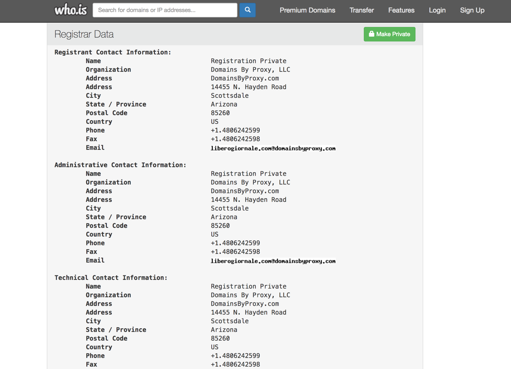The image size is (511, 369).
Task: Select Registrant fax +1.4806242598
Action: (x=235, y=139)
